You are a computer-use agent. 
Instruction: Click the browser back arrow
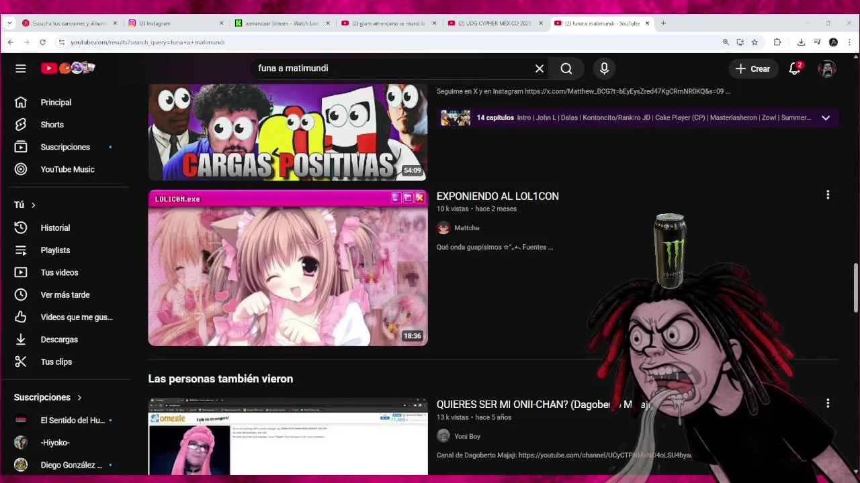point(10,42)
